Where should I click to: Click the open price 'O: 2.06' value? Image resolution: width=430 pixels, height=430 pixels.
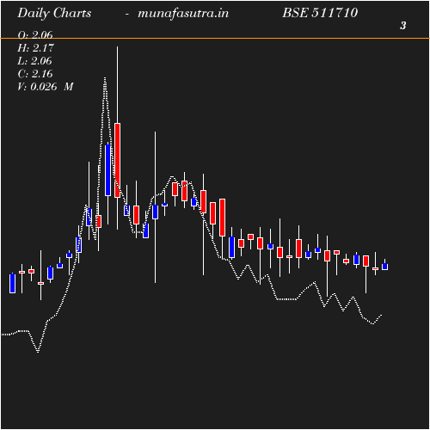click(x=35, y=35)
